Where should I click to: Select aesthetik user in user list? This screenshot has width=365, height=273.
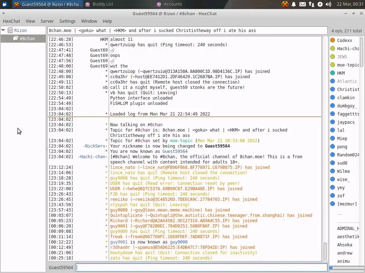coord(348,236)
